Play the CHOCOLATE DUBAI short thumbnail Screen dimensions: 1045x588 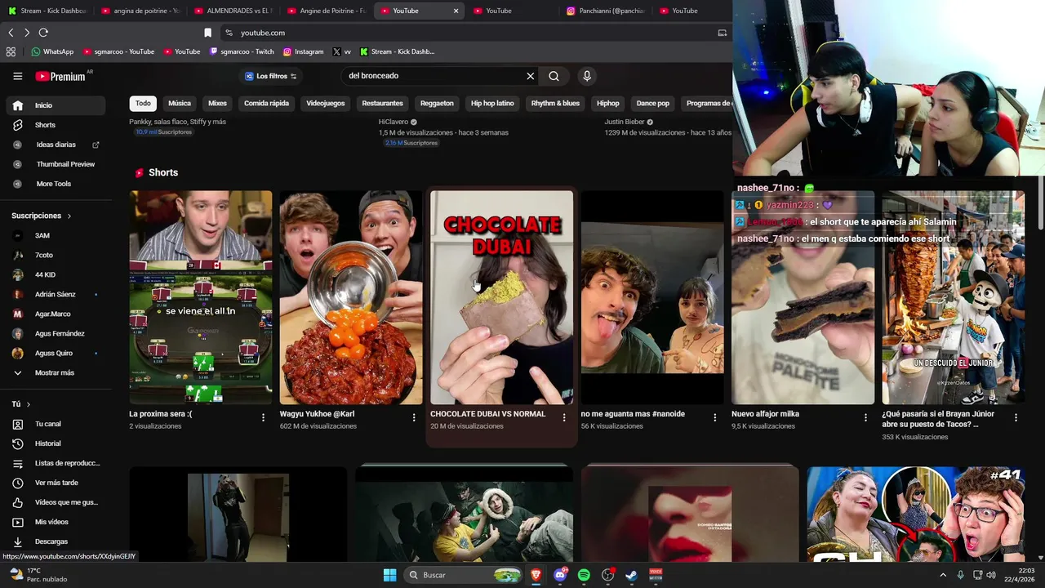(x=501, y=297)
